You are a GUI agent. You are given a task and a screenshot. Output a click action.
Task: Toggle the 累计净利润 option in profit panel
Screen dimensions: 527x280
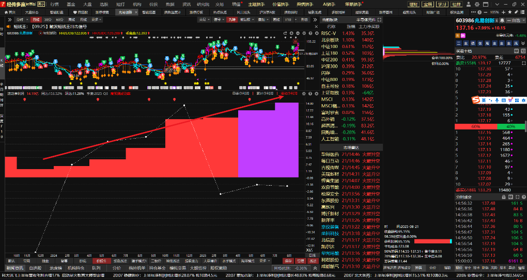click(x=265, y=93)
